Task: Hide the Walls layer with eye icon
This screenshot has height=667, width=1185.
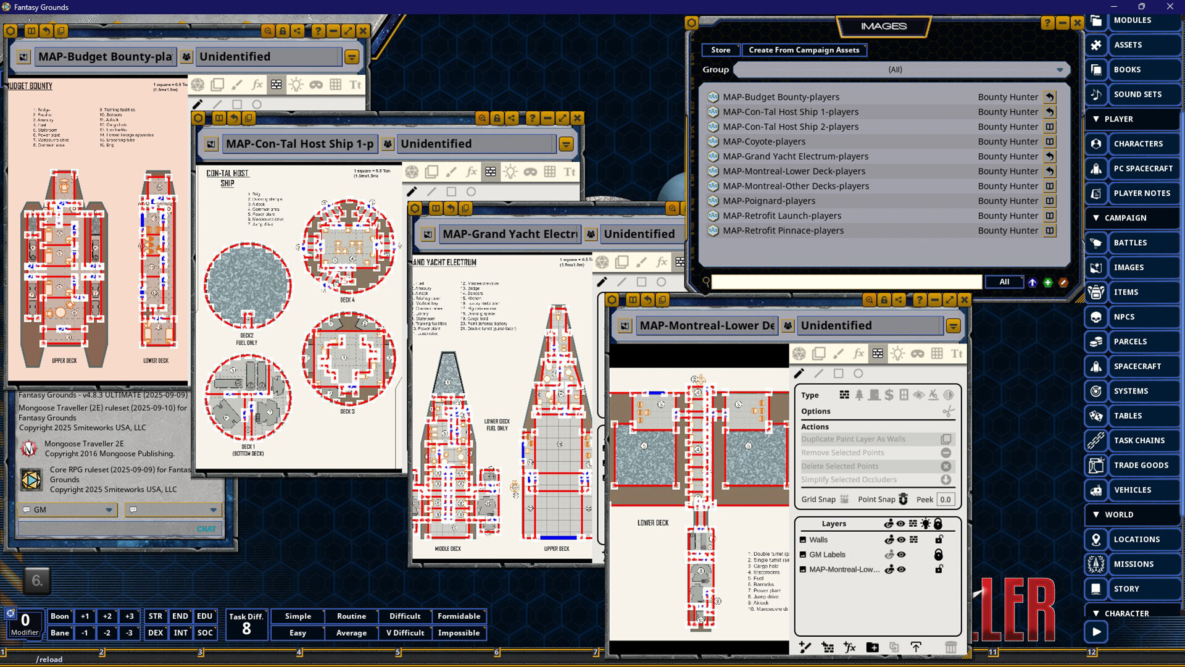Action: 901,540
